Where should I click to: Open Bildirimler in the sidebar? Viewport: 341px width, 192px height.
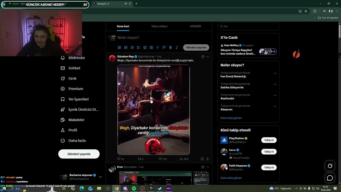pyautogui.click(x=73, y=58)
